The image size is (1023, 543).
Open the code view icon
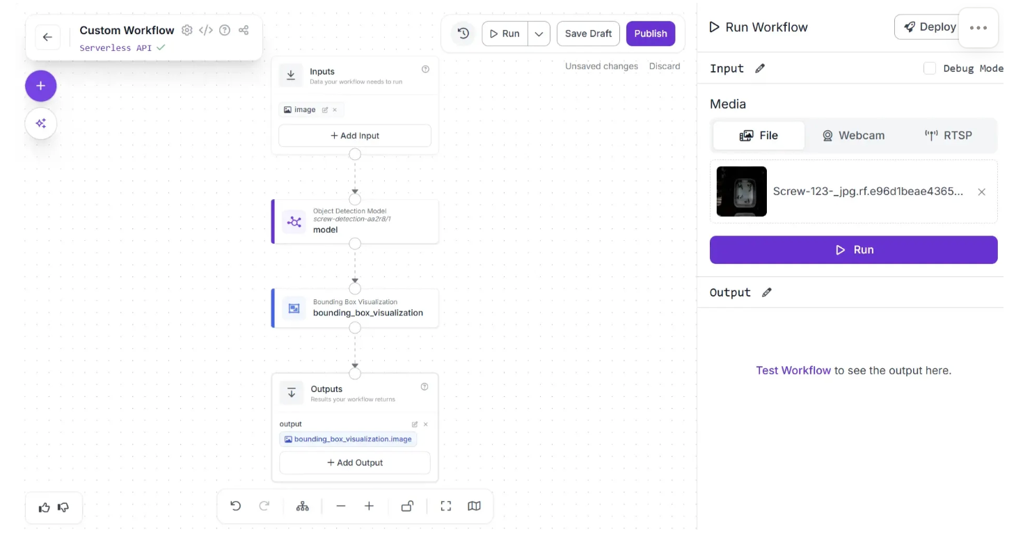point(206,30)
